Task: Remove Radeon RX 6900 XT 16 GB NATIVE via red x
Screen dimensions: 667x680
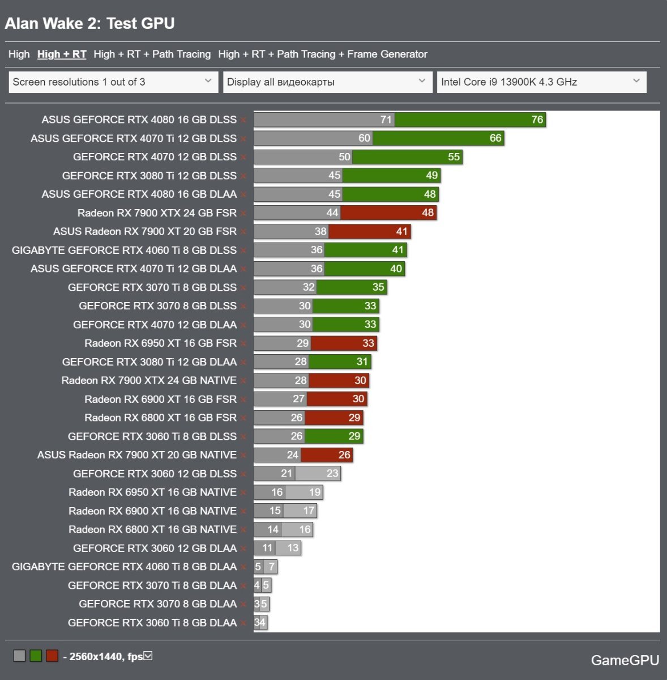Action: [x=243, y=512]
